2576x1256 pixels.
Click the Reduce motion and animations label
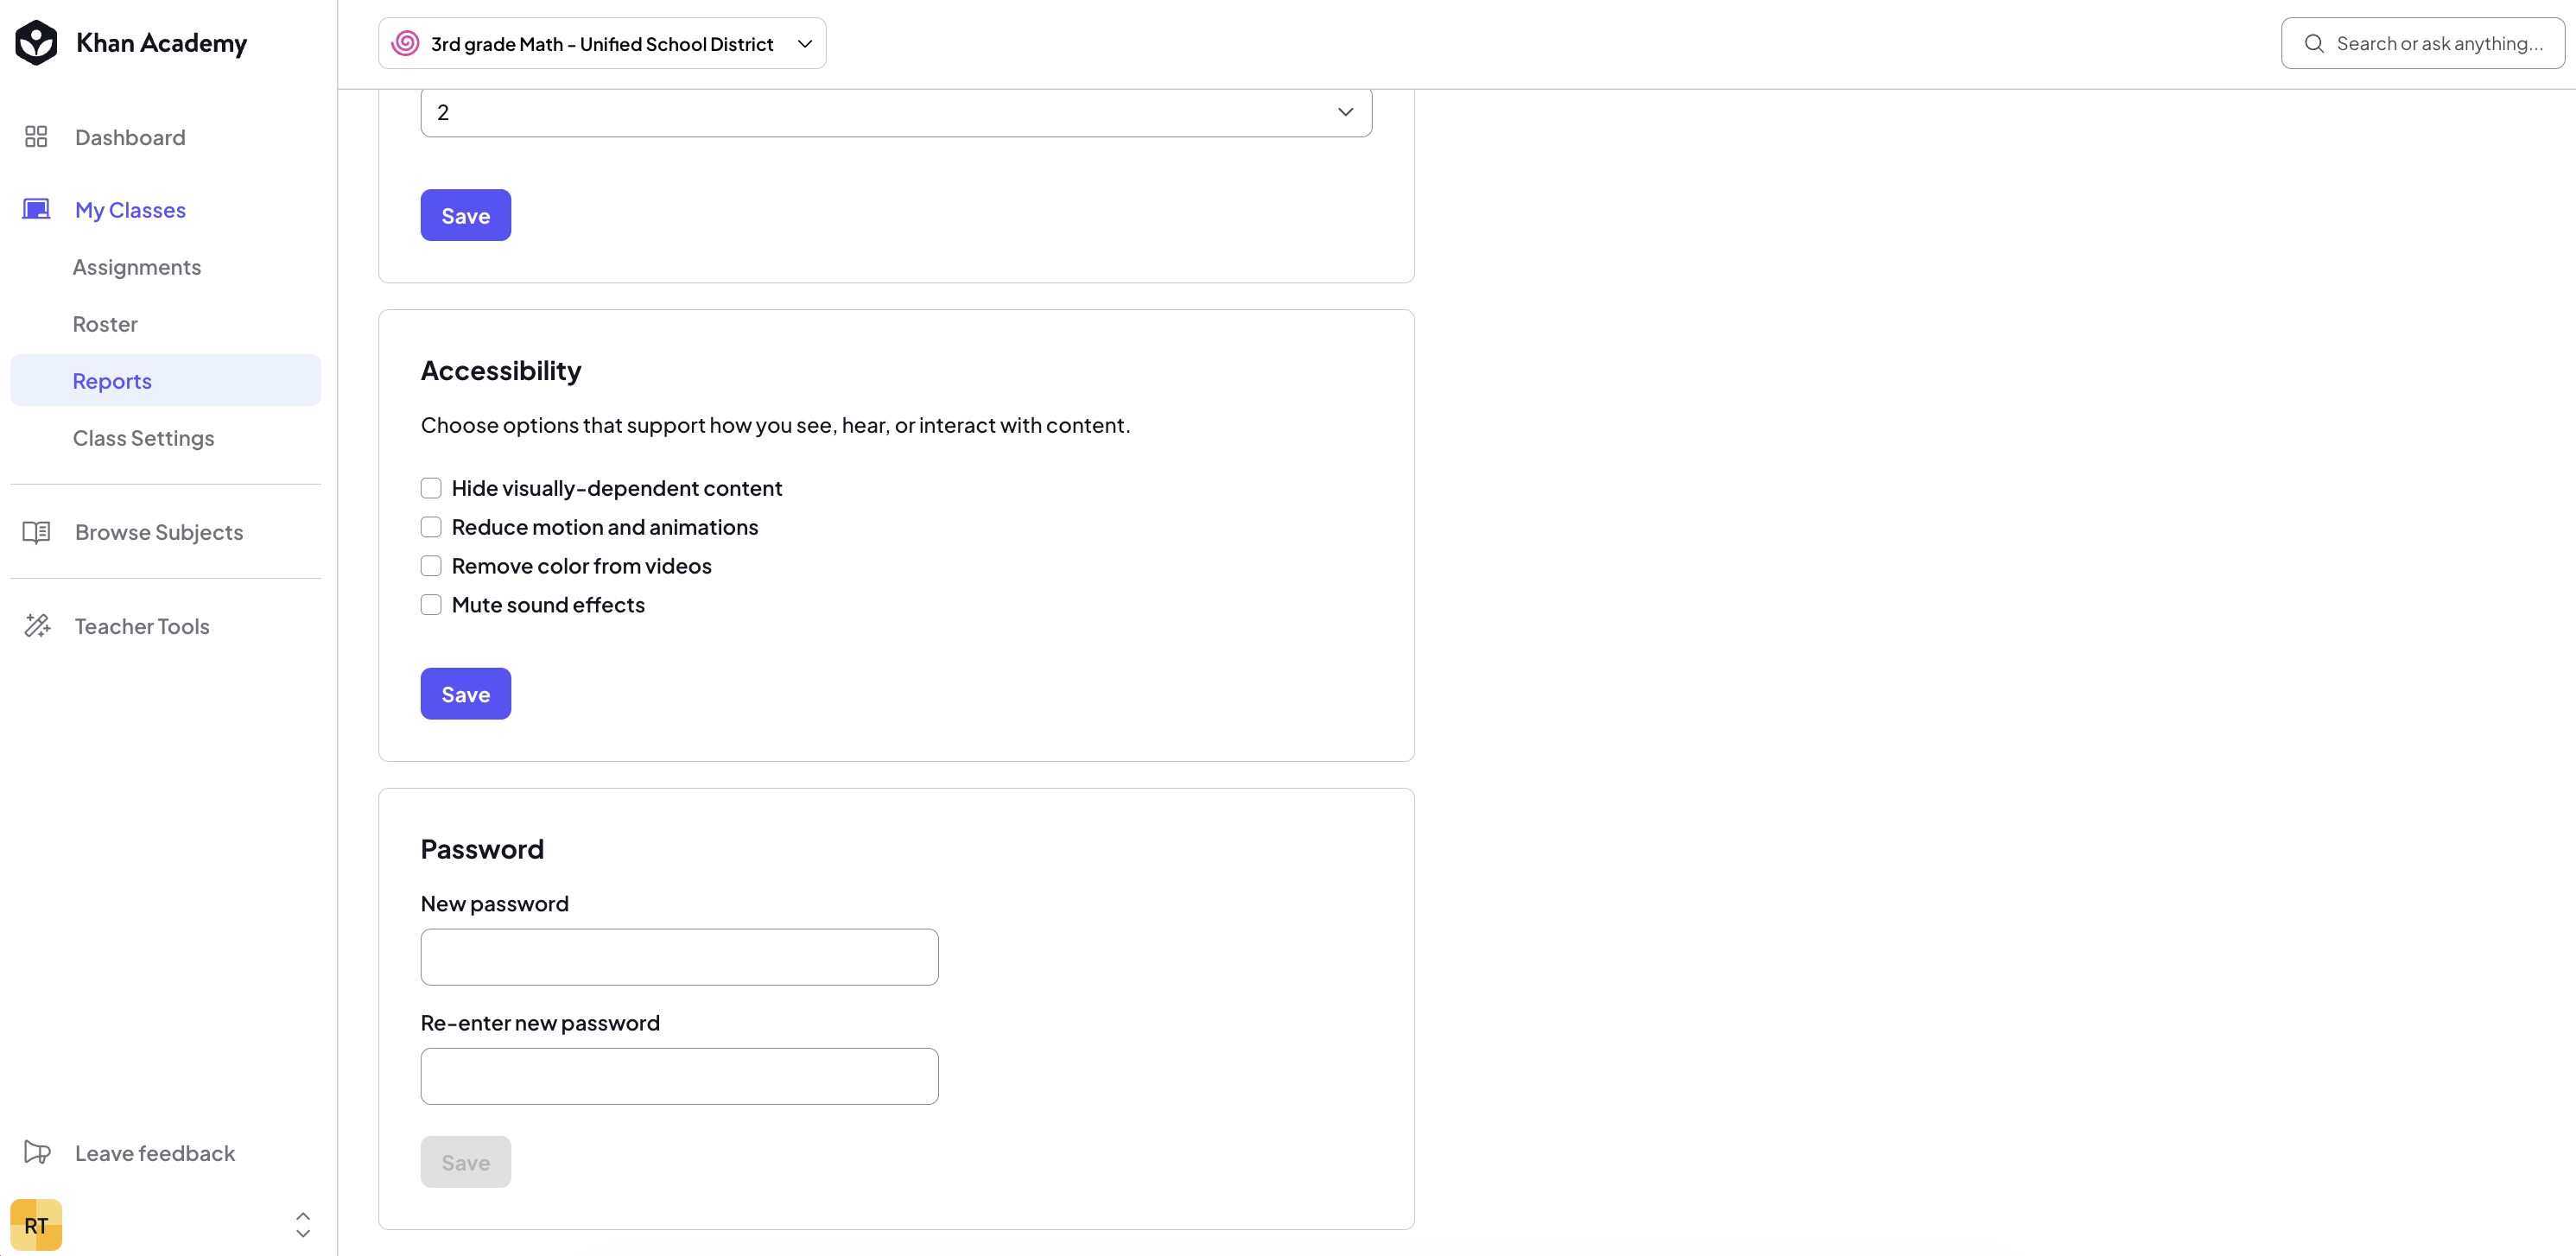click(x=605, y=527)
